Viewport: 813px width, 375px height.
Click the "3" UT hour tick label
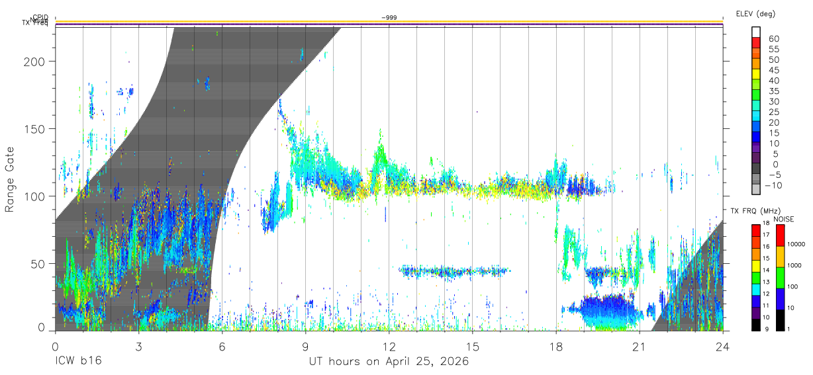tap(139, 347)
